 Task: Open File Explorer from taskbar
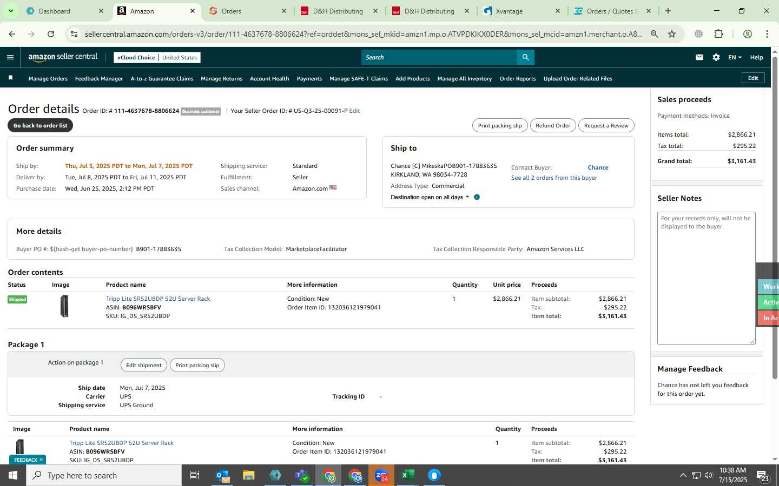coord(249,475)
